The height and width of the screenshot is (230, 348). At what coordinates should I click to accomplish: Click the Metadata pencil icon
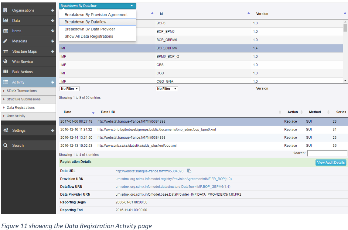(x=5, y=41)
